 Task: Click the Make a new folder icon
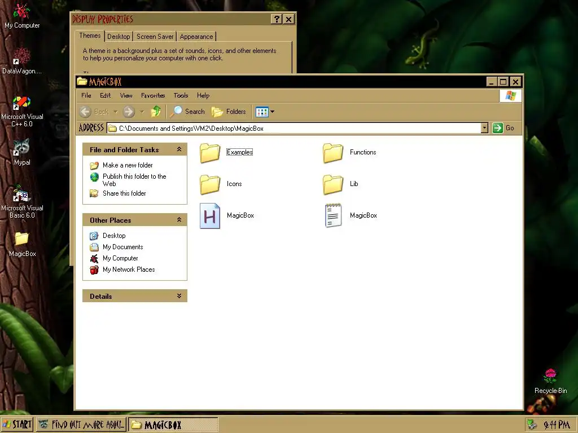pyautogui.click(x=94, y=165)
